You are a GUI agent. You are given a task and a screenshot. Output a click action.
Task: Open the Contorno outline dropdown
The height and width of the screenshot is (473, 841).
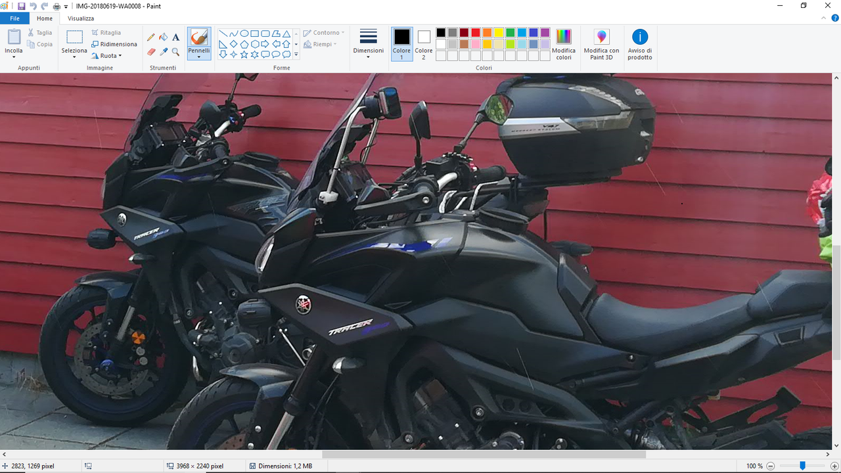click(x=325, y=33)
